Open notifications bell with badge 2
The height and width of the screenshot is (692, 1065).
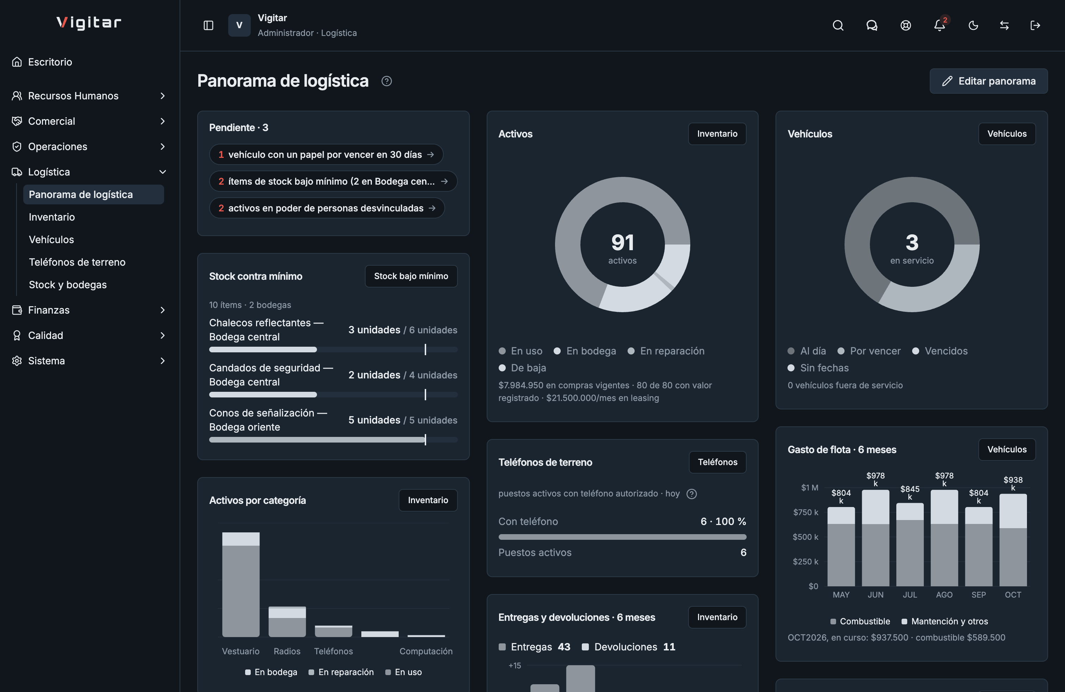coord(939,25)
